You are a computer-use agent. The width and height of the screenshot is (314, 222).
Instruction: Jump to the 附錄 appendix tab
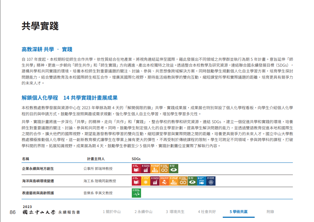coord(270,212)
